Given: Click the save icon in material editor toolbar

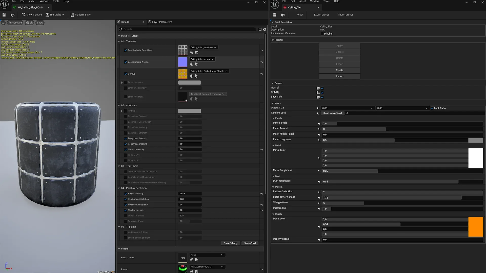Looking at the screenshot, I should (x=4, y=15).
